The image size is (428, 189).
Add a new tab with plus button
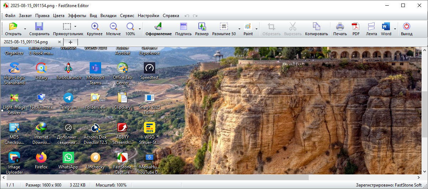[71, 42]
